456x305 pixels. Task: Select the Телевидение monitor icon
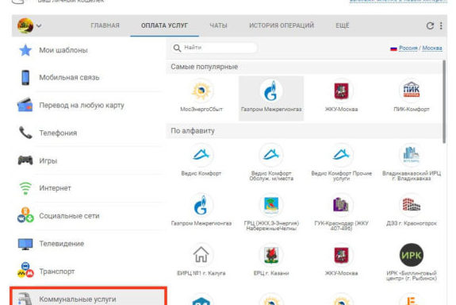point(25,244)
